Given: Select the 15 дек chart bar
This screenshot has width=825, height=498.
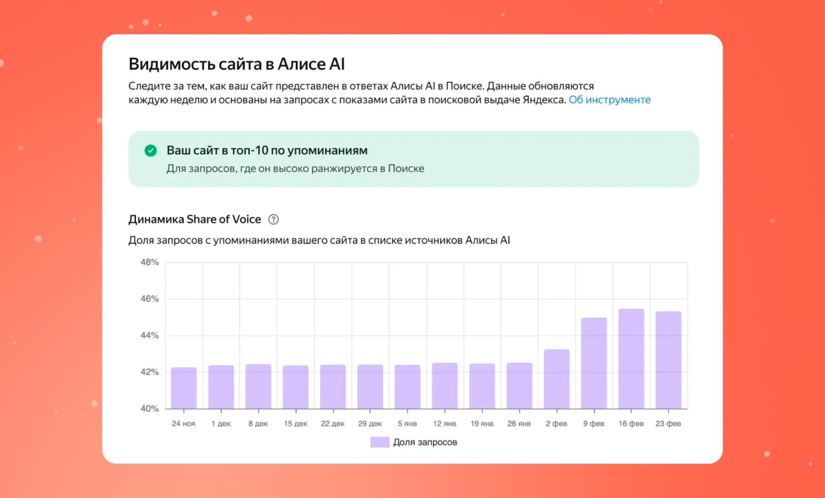Looking at the screenshot, I should [x=296, y=387].
